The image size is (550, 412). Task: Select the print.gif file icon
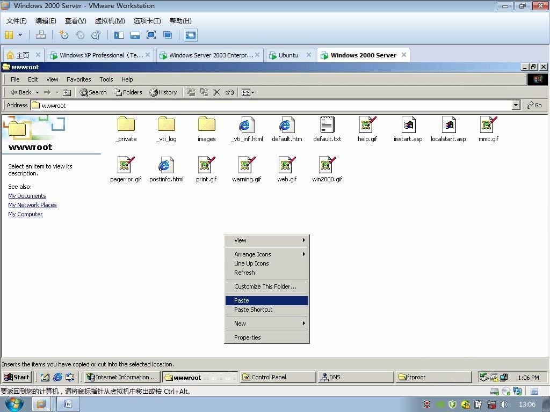[207, 165]
